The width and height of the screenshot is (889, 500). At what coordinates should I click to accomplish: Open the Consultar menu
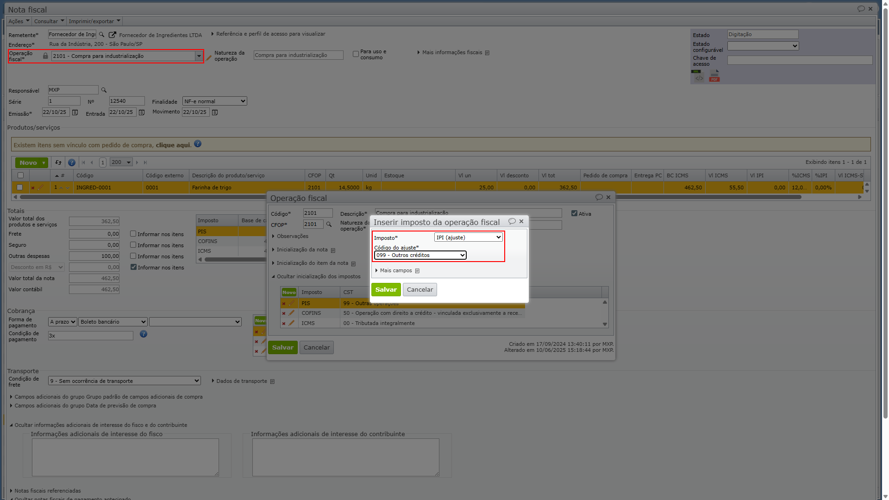click(x=49, y=21)
